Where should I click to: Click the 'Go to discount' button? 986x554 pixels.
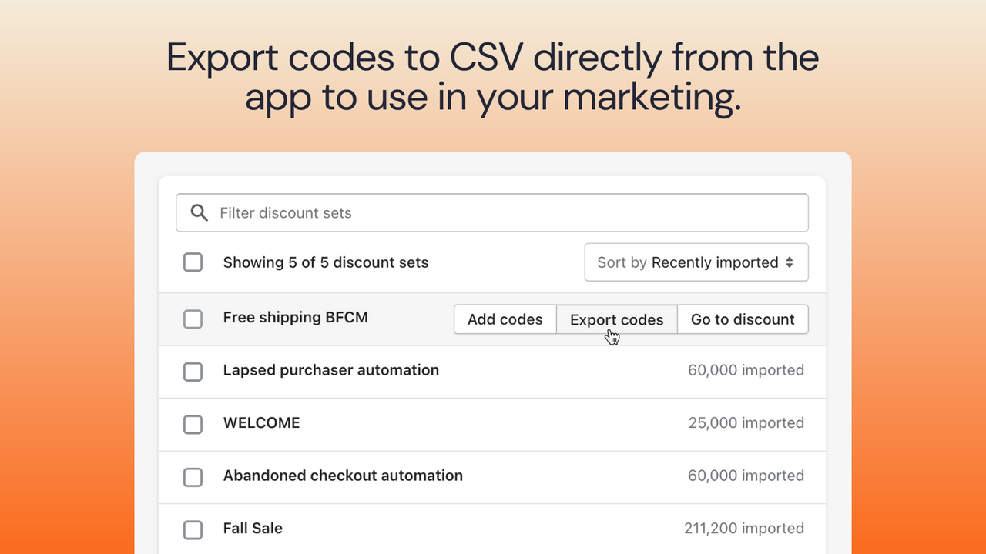742,319
